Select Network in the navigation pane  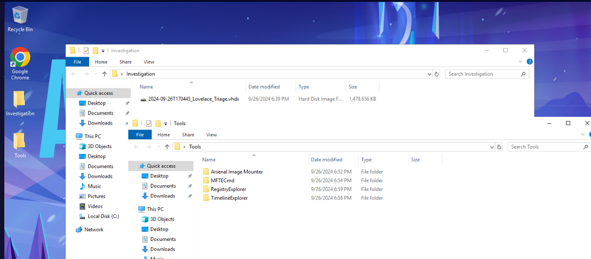94,230
